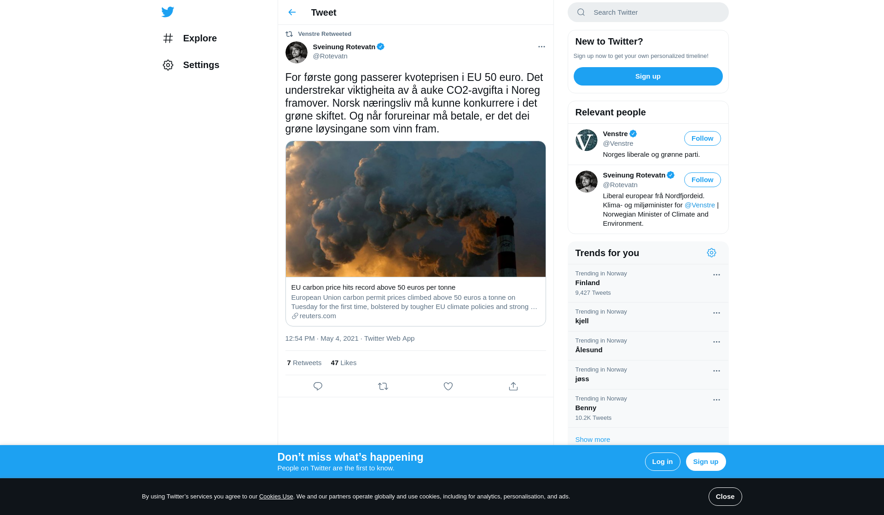Click the retweet icon under the tweet
884x515 pixels.
[x=383, y=386]
